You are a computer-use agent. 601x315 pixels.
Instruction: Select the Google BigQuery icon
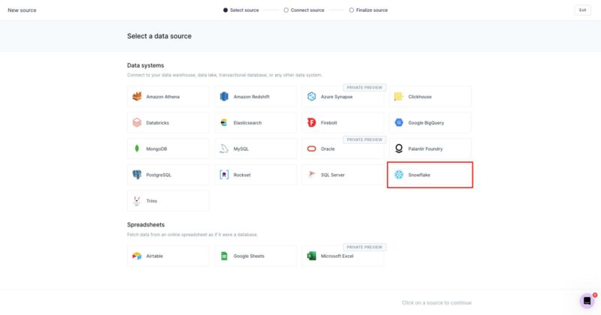click(x=399, y=122)
